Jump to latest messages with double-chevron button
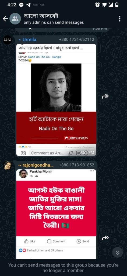 (x=118, y=253)
